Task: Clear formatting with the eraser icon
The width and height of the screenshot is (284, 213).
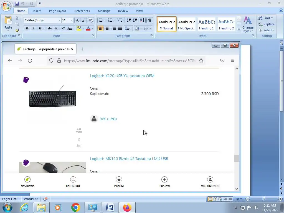Action: [x=91, y=20]
